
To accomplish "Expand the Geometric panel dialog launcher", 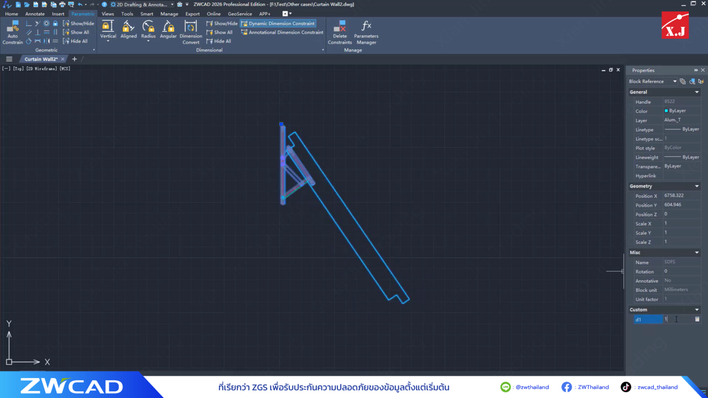I will 93,50.
